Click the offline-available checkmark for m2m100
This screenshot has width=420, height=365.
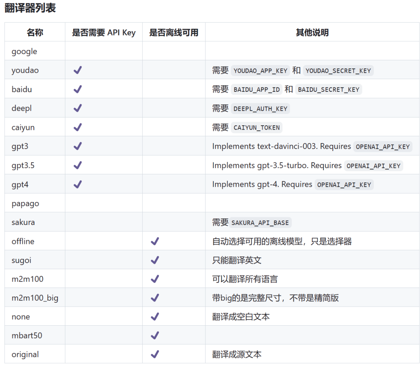[155, 279]
